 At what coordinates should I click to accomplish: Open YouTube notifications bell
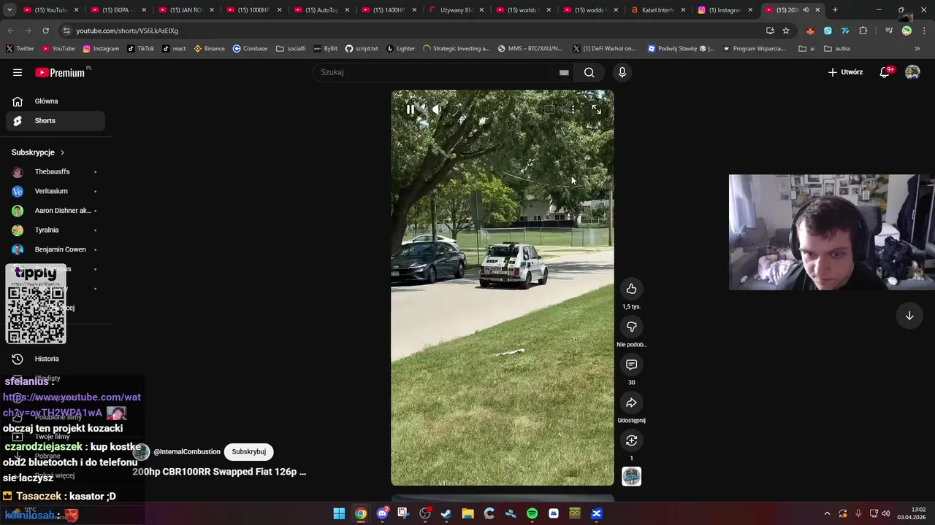tap(885, 72)
